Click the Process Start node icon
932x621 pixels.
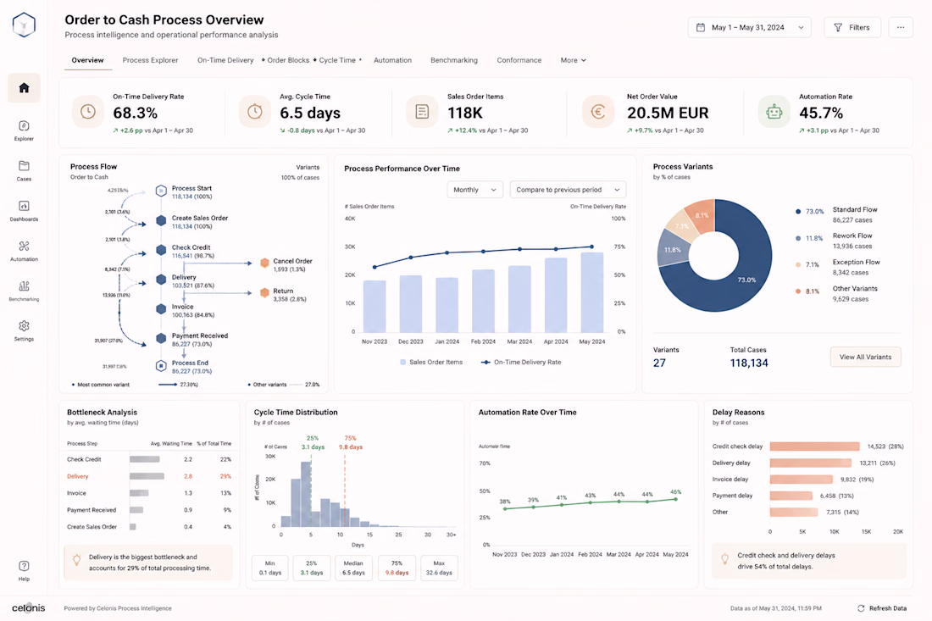pyautogui.click(x=161, y=191)
